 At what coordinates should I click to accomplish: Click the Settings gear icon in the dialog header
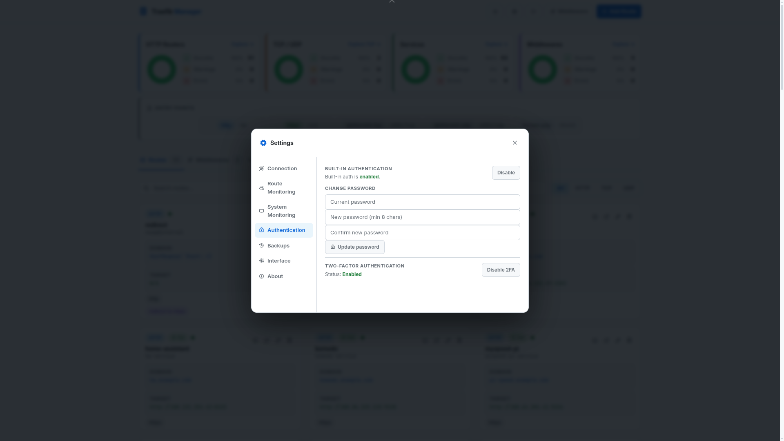[263, 143]
